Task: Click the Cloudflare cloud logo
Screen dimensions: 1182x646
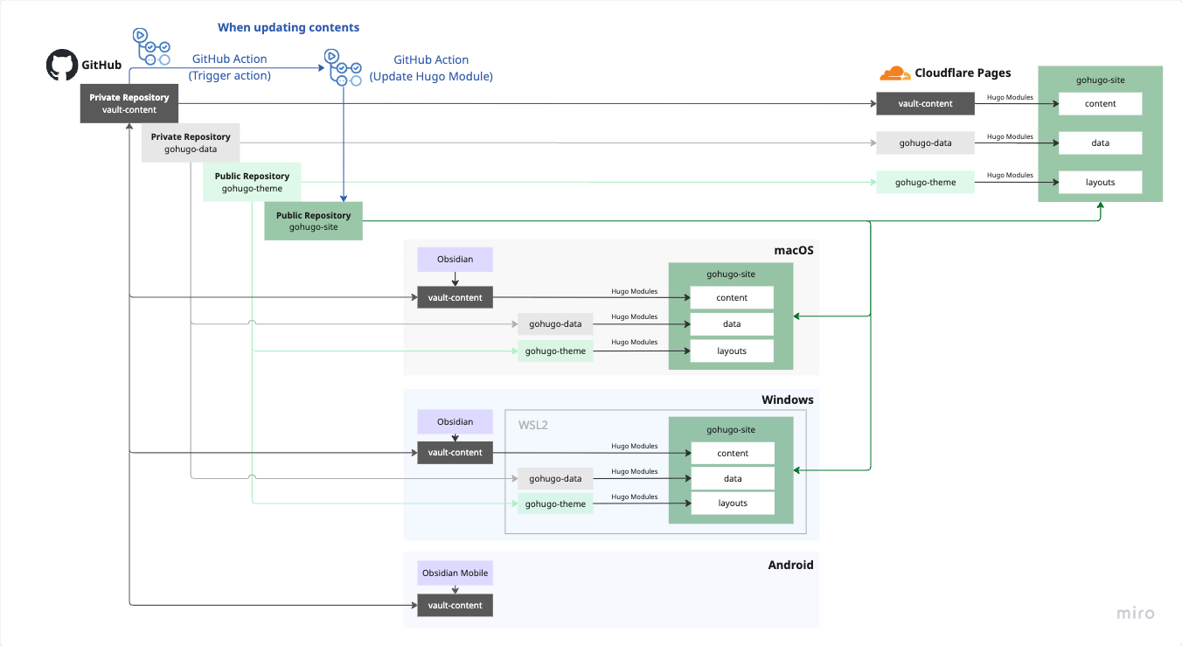Action: tap(895, 73)
